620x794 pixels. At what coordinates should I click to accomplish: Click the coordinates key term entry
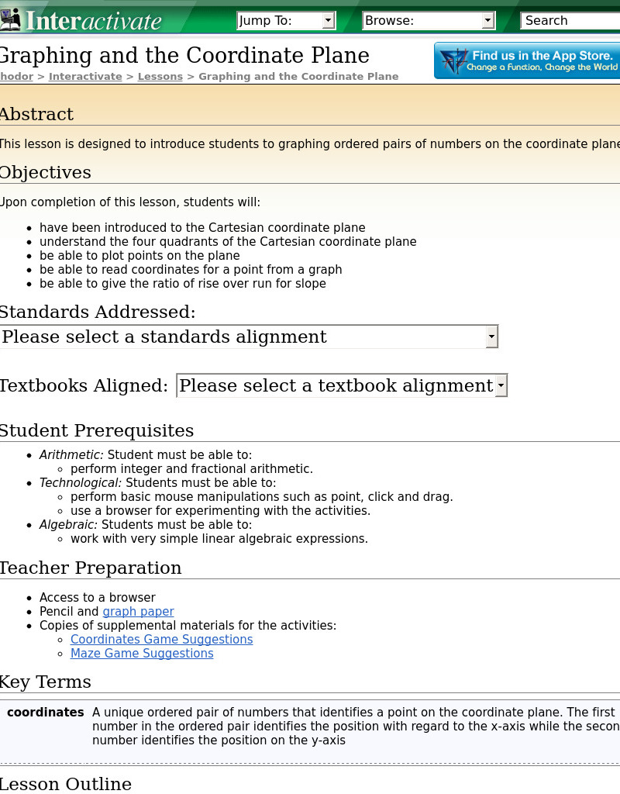pos(45,713)
